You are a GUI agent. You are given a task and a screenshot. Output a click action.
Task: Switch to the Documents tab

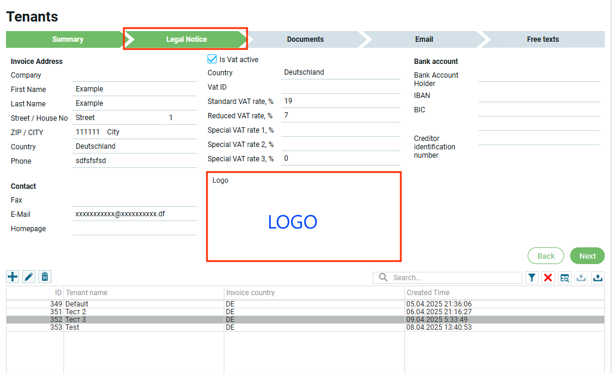(305, 39)
